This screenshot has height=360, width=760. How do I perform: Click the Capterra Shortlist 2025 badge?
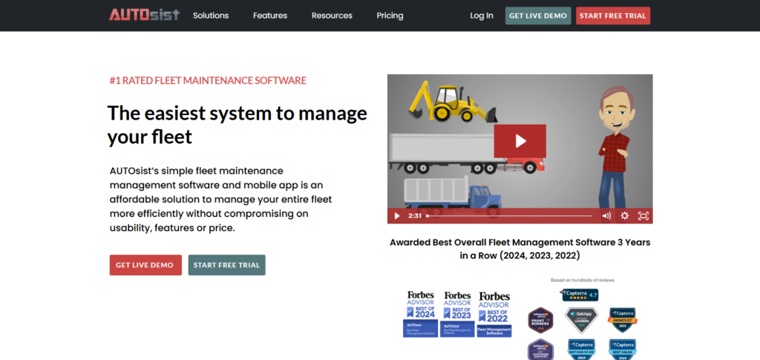622,320
